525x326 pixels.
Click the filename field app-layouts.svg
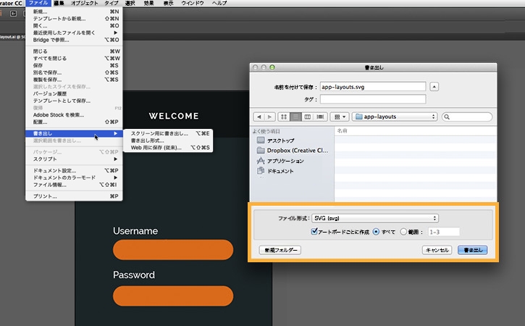(373, 87)
